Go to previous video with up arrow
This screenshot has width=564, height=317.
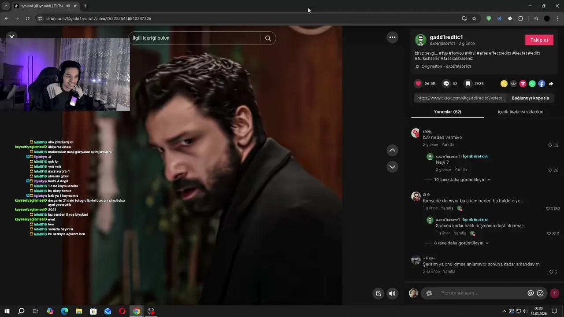(392, 151)
